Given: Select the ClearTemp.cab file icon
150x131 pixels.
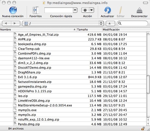Looking at the screenshot, I should (x=15, y=48).
